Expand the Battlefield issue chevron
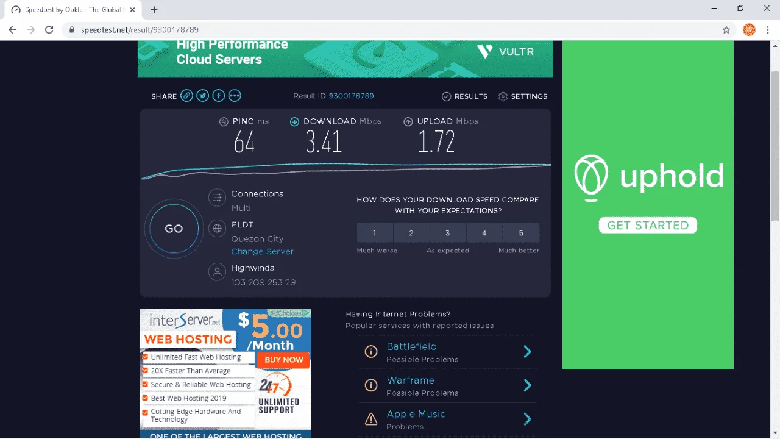Image resolution: width=780 pixels, height=439 pixels. tap(527, 352)
